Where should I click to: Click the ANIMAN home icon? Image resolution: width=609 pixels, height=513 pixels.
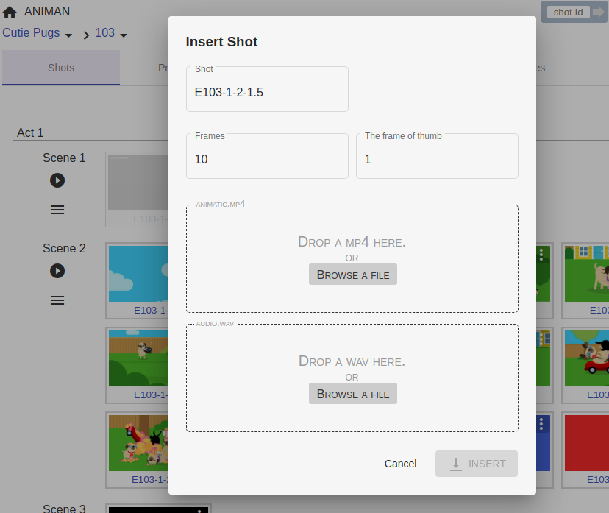pos(10,13)
